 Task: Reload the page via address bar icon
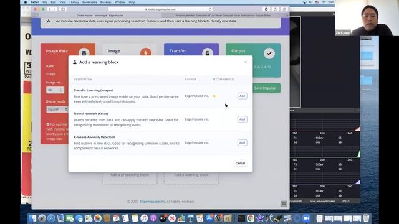pos(210,9)
